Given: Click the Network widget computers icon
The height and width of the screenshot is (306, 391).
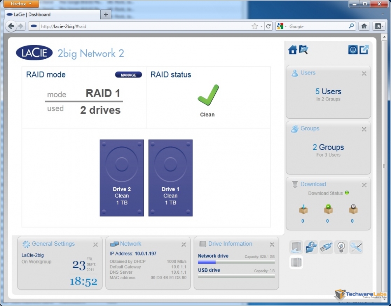Looking at the screenshot, I should 114,244.
